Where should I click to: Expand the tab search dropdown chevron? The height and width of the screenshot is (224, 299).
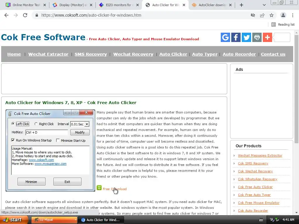click(264, 5)
